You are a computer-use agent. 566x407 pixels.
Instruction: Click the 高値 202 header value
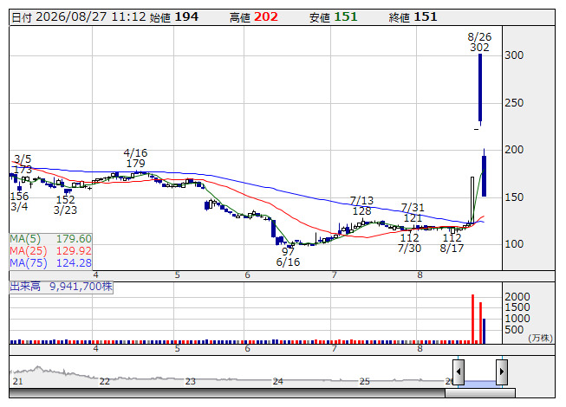pos(254,17)
